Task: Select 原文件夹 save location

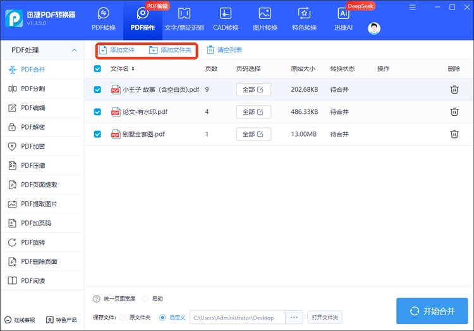Action: pyautogui.click(x=123, y=318)
